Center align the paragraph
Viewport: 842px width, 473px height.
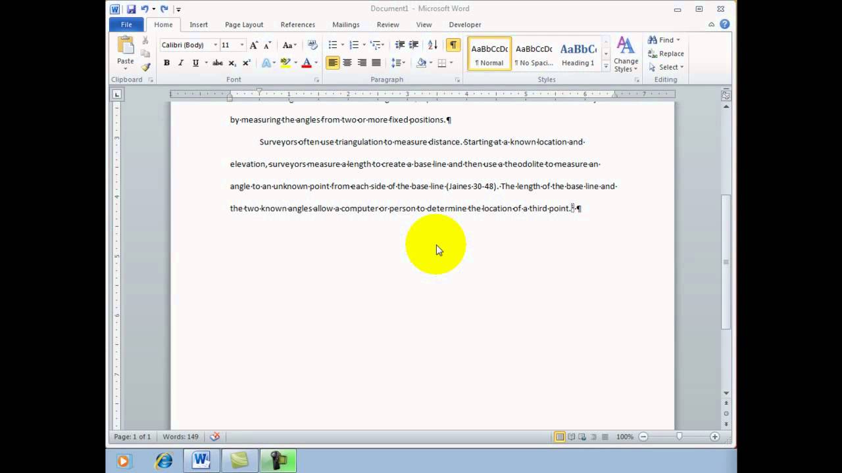[x=347, y=63]
